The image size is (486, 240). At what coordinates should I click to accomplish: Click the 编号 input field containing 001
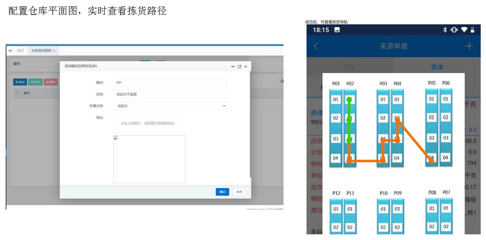coord(170,82)
